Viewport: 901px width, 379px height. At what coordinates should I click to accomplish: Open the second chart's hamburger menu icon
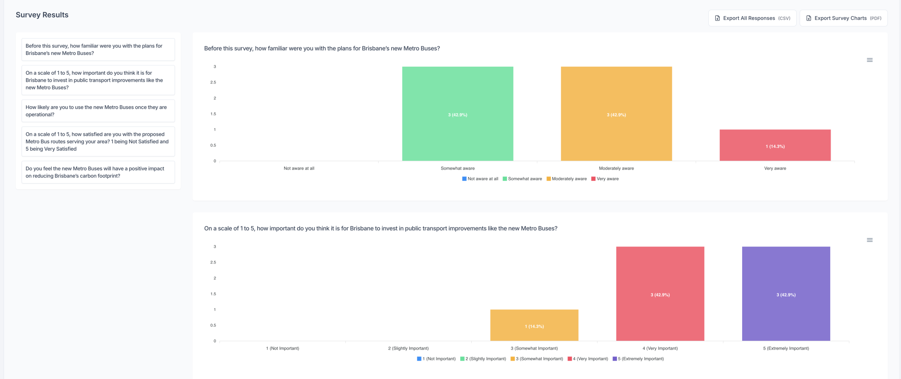(869, 240)
